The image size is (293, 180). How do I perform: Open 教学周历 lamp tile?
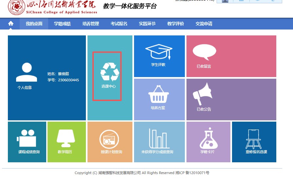coord(67,142)
